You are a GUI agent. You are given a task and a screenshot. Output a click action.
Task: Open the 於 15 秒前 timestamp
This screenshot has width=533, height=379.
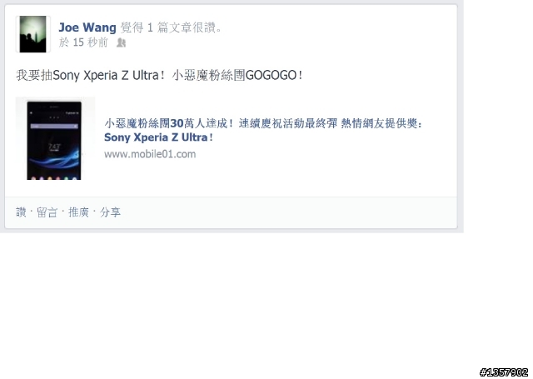tap(83, 42)
